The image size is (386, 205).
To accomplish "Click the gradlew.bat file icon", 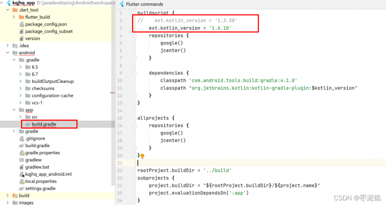I will [x=21, y=167].
